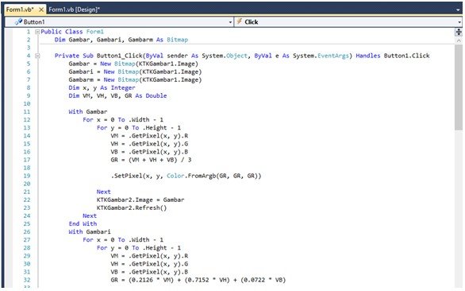The height and width of the screenshot is (291, 465).
Task: Open the Click event dropdown
Action: tap(459, 22)
